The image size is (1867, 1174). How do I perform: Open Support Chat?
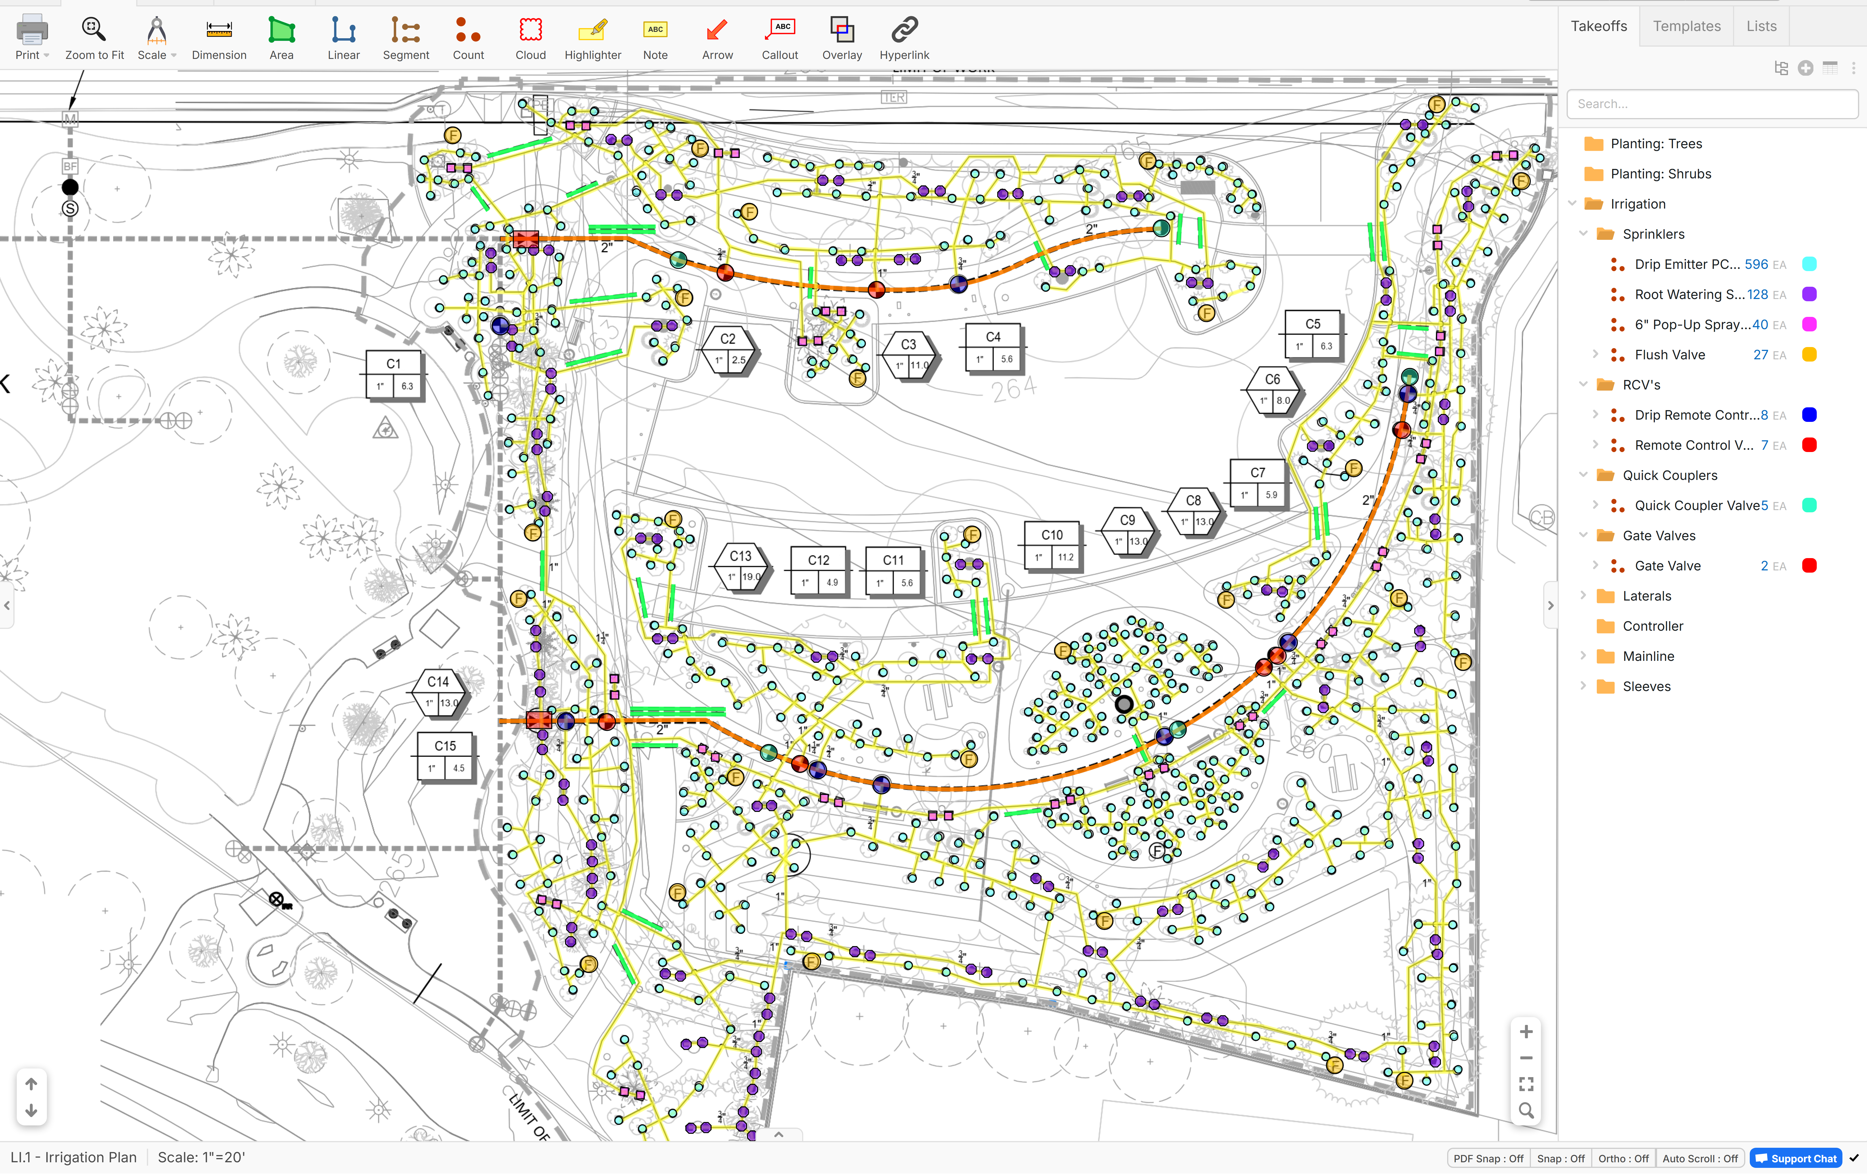click(x=1796, y=1158)
